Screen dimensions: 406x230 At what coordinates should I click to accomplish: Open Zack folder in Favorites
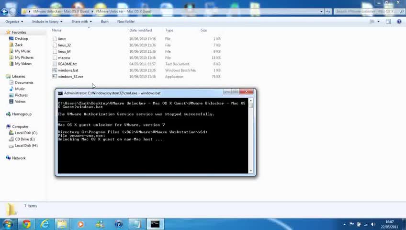tap(19, 45)
